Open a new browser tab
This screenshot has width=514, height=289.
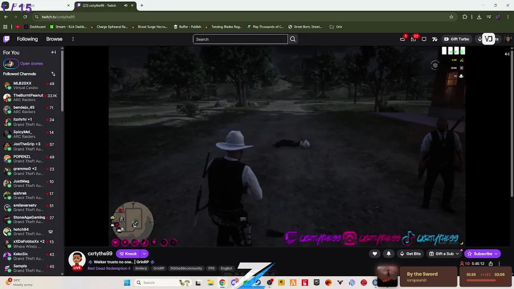point(142,6)
